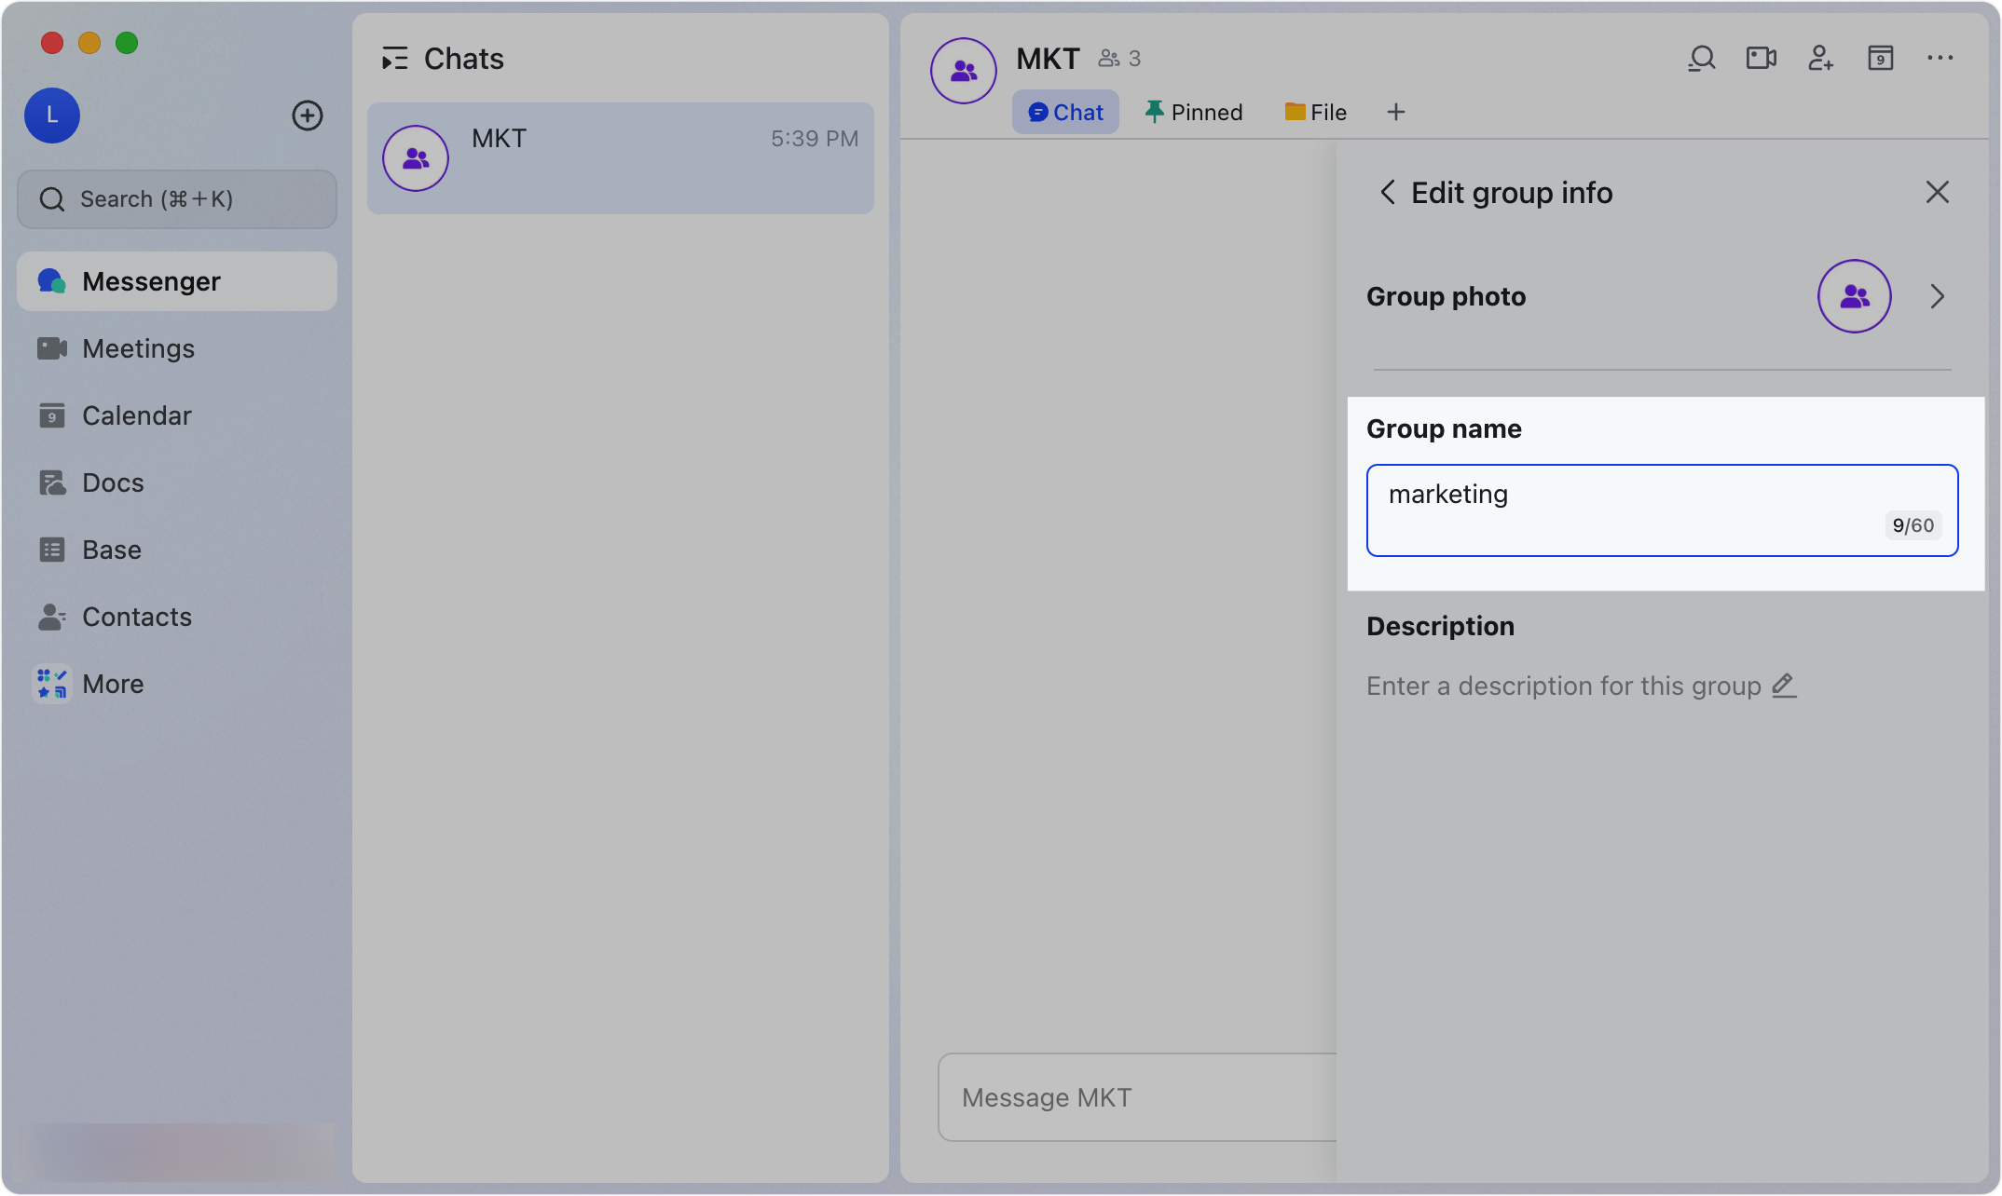Open Docs in the sidebar
This screenshot has width=2002, height=1196.
point(177,482)
